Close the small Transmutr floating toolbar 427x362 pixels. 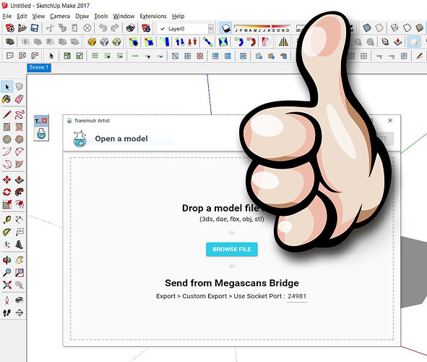tap(45, 121)
